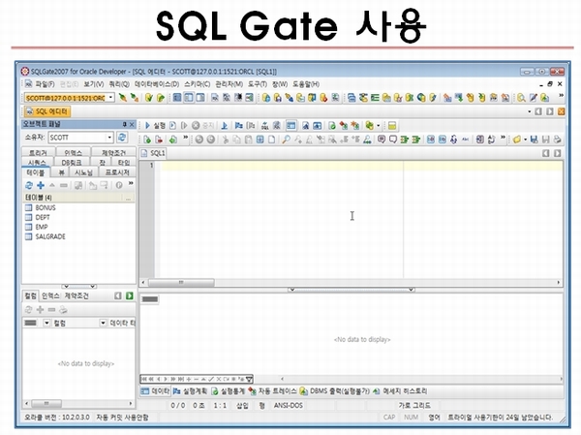Click the filter funnel in grid navigator
Screen dimensions: 581x435
(250, 379)
